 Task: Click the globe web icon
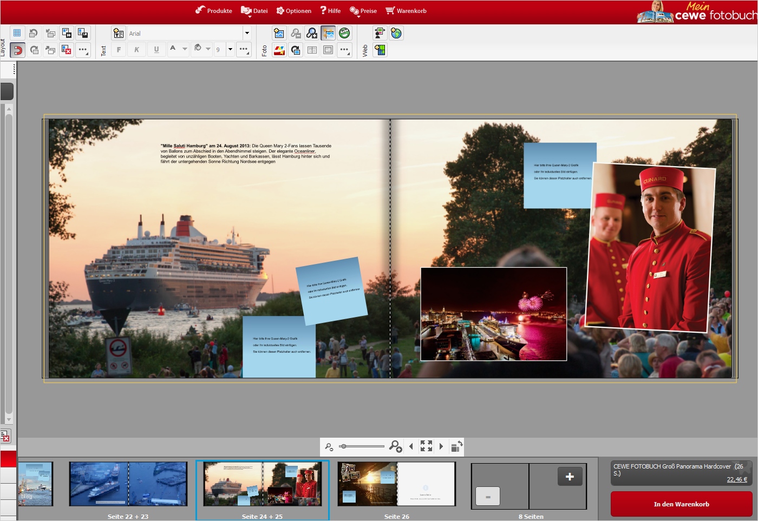[396, 34]
